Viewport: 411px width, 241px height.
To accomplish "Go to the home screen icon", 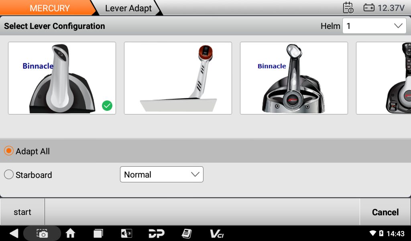I will (x=70, y=233).
